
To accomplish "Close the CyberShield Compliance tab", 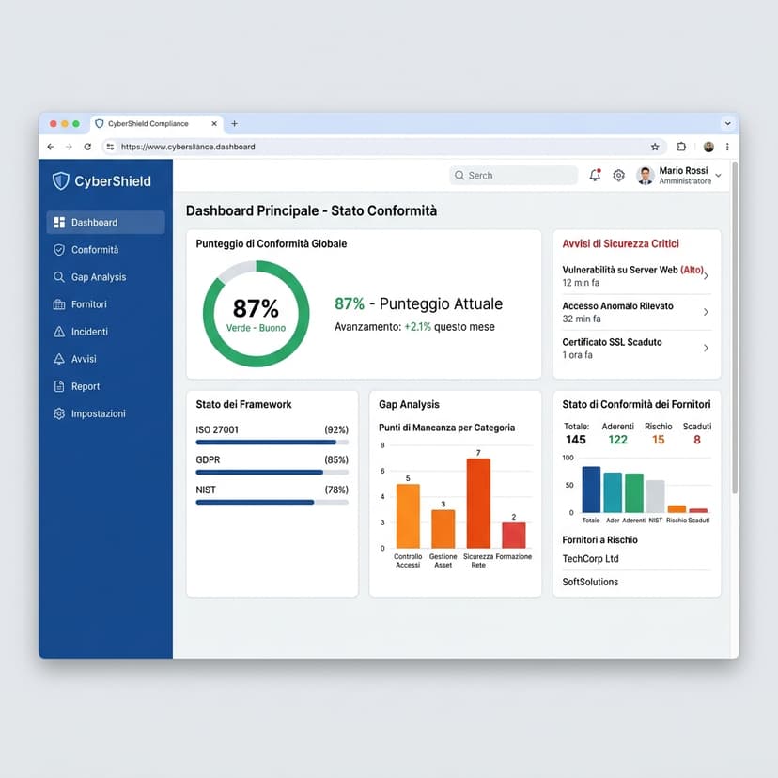I will 214,123.
